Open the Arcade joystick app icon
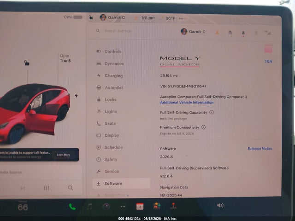Viewport: 295px width, 221px height. coord(173,206)
